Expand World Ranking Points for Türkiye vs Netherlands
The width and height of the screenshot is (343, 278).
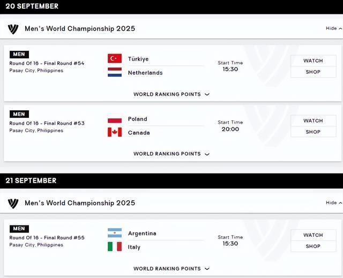pos(171,94)
